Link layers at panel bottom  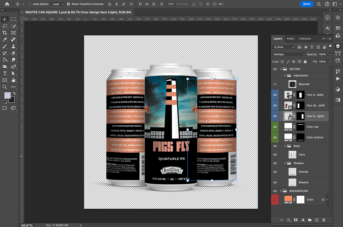(x=281, y=220)
